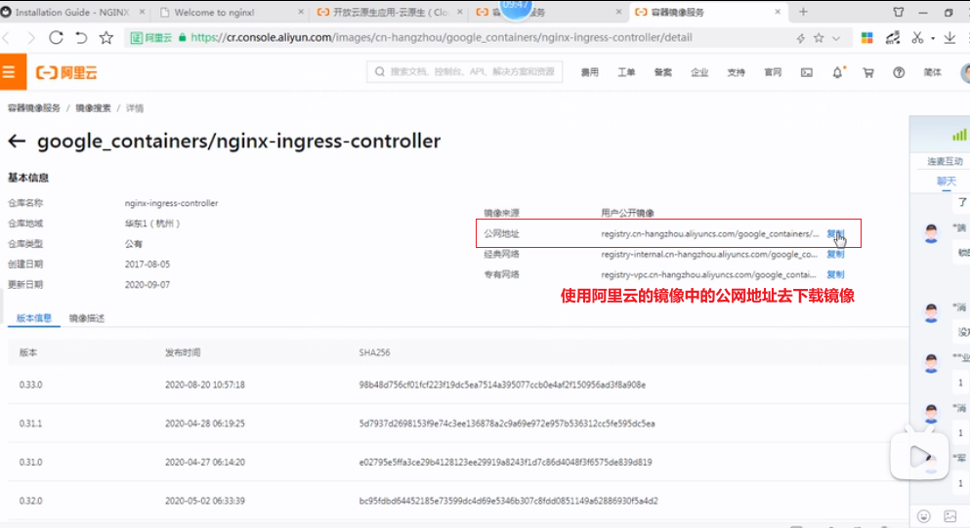Go to 镜像搜索 breadcrumb
Image resolution: width=970 pixels, height=528 pixels.
click(x=93, y=108)
